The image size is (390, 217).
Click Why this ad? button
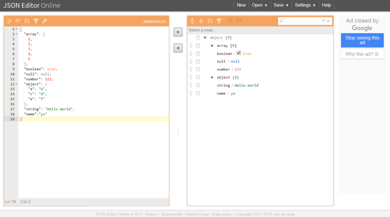click(x=362, y=54)
